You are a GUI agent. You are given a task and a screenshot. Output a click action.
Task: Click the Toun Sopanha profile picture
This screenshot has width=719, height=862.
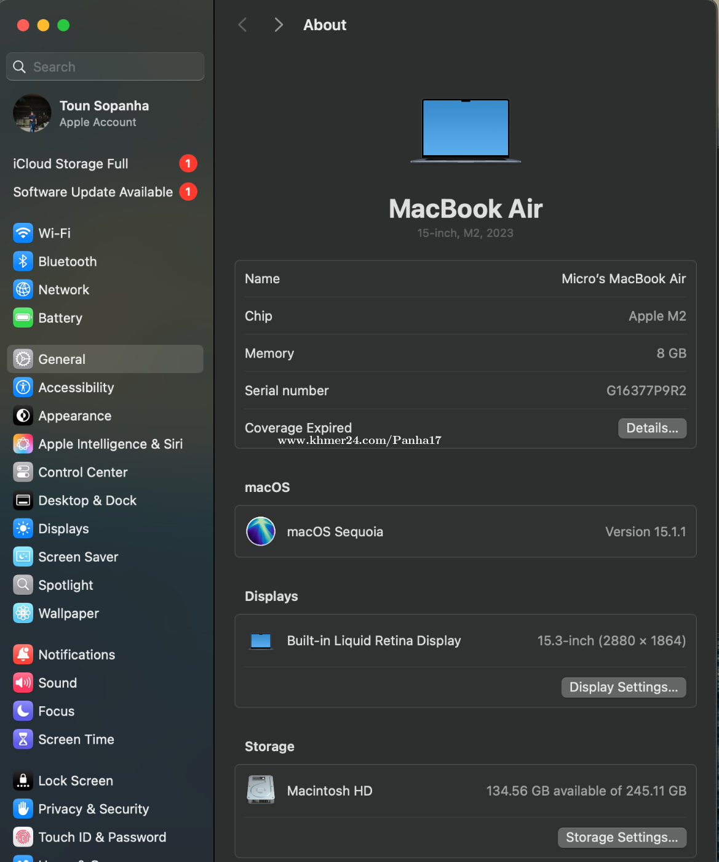(x=32, y=113)
